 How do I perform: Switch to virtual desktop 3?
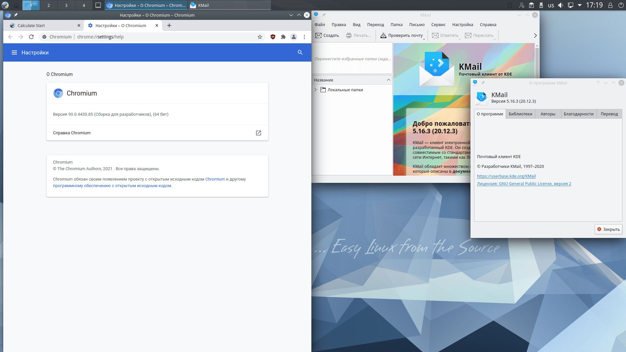66,5
